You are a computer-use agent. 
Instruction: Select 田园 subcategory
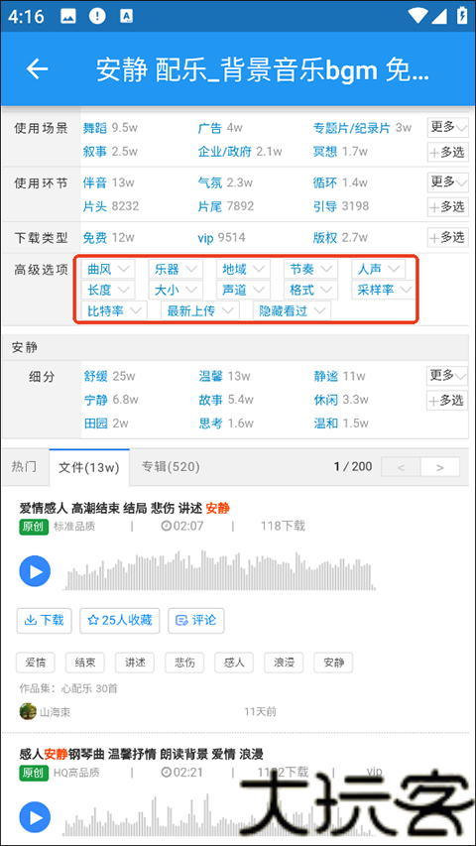coord(96,423)
